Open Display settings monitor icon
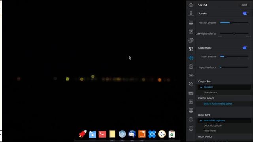 tap(191, 22)
